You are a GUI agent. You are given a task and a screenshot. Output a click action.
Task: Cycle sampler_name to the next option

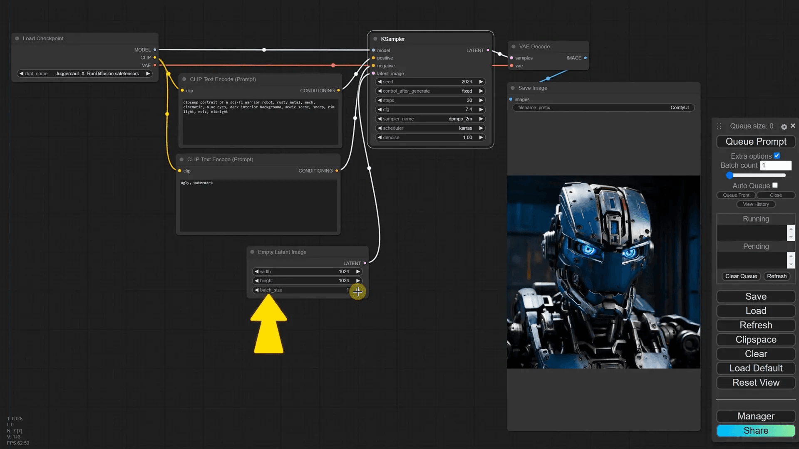point(481,118)
